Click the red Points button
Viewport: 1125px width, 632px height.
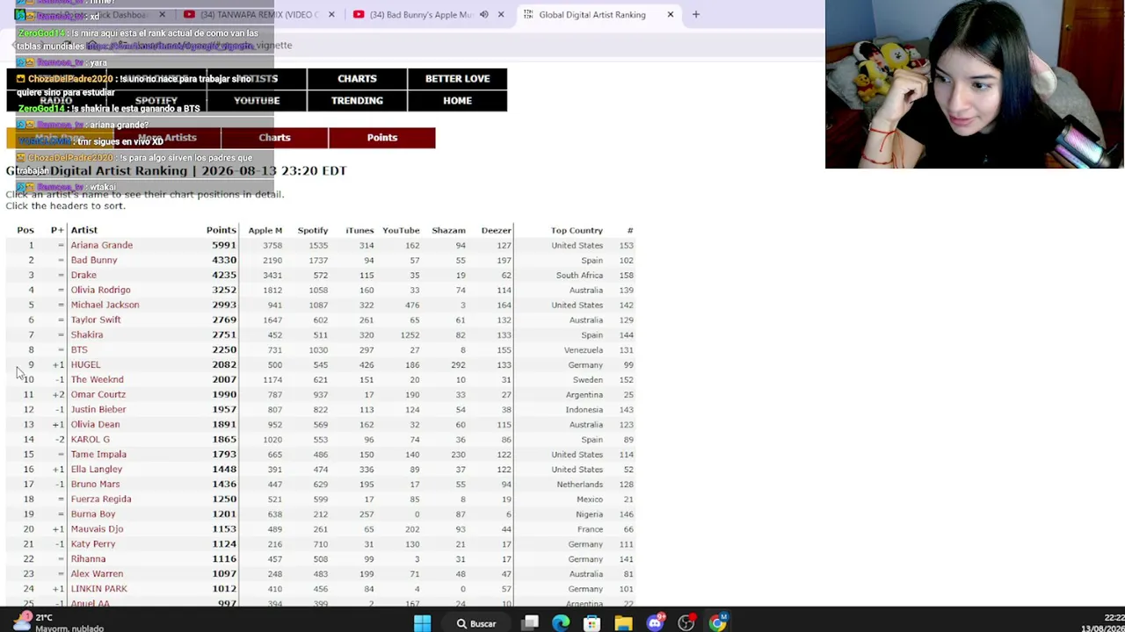point(381,137)
